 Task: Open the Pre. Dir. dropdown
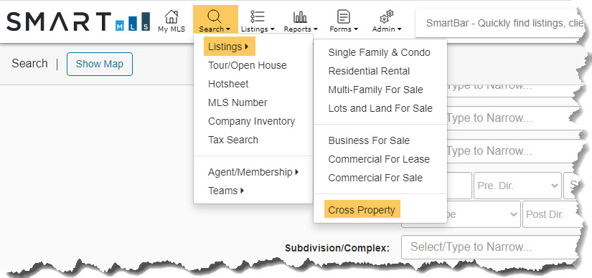tap(517, 186)
